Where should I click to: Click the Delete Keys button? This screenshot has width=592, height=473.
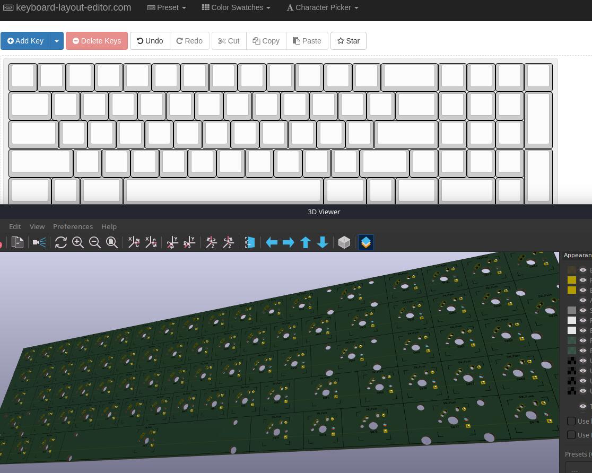[x=97, y=41]
